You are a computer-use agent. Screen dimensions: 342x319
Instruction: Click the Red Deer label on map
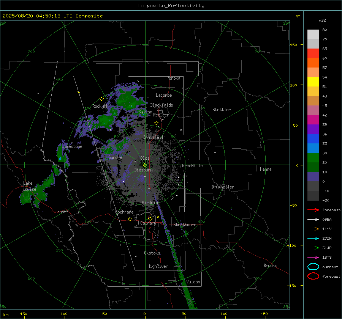tap(161, 115)
